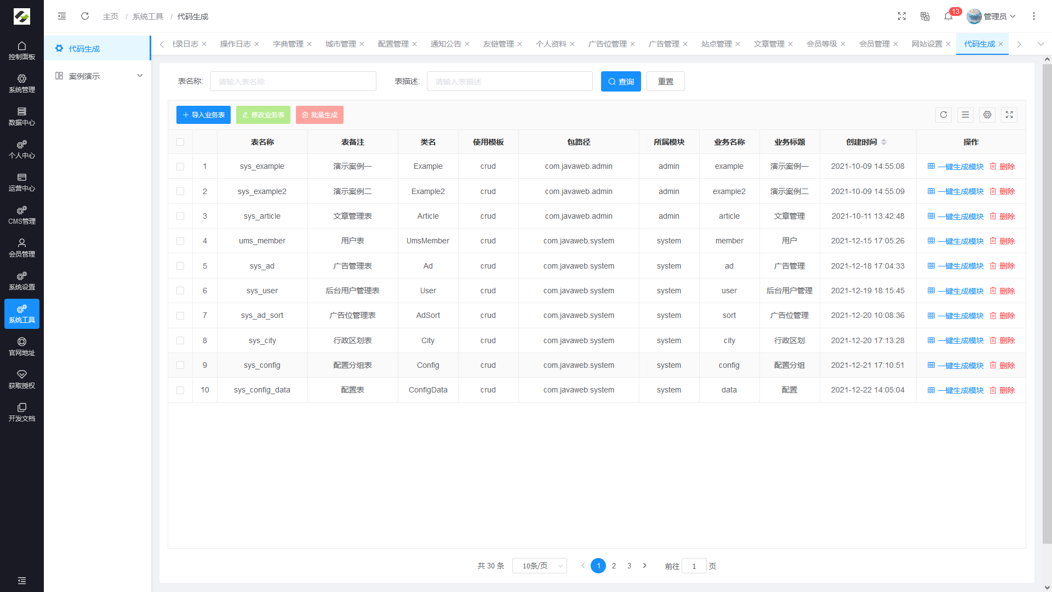Check the checkbox for the sys_article row
1052x592 pixels.
pos(180,216)
